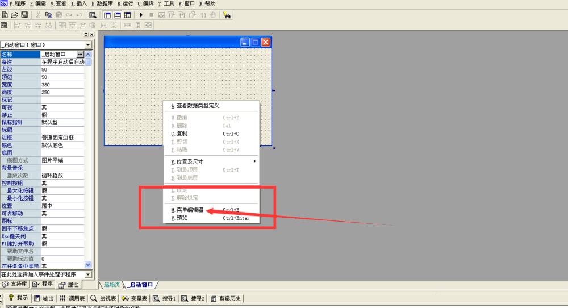Click the align left edges icon

(x=18, y=25)
